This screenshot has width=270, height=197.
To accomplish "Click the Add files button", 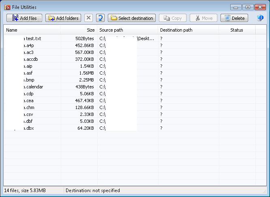I will (24, 18).
